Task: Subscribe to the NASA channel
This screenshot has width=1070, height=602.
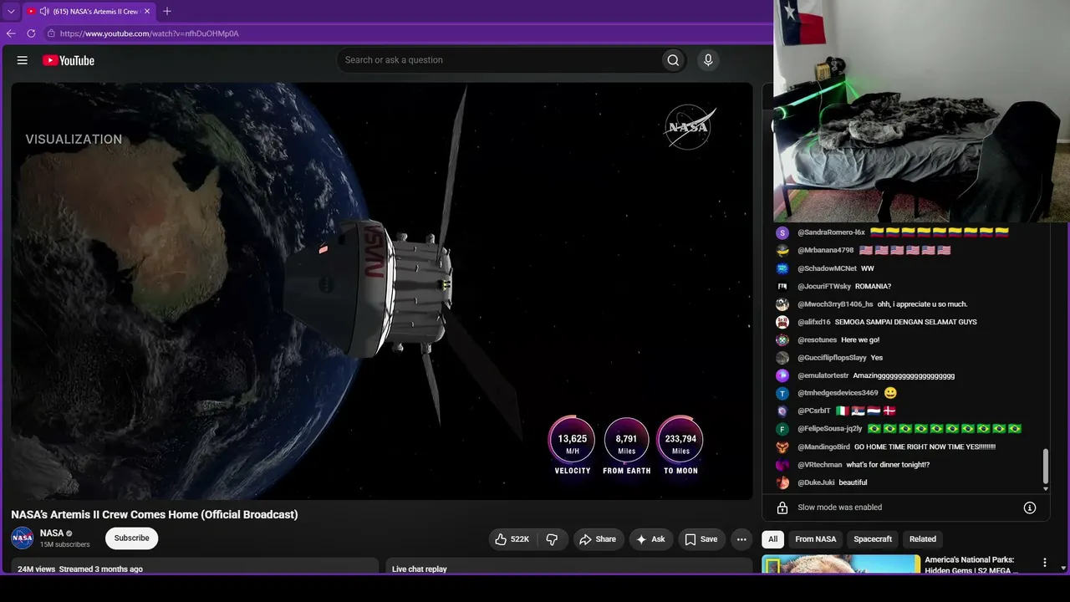Action: (131, 538)
